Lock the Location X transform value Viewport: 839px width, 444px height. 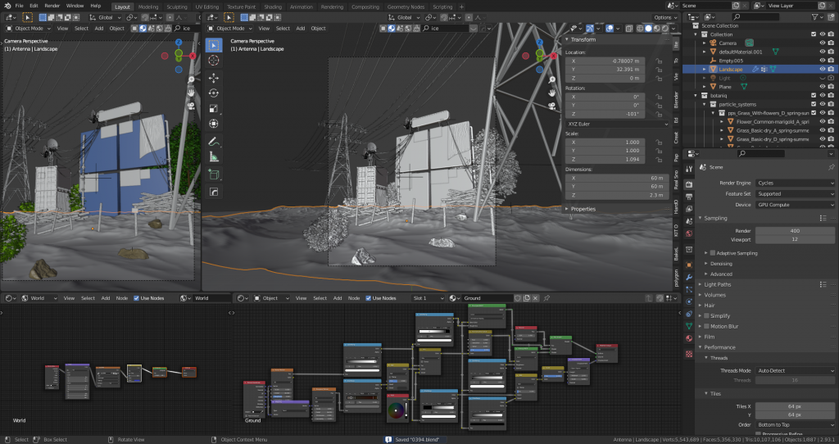(659, 61)
